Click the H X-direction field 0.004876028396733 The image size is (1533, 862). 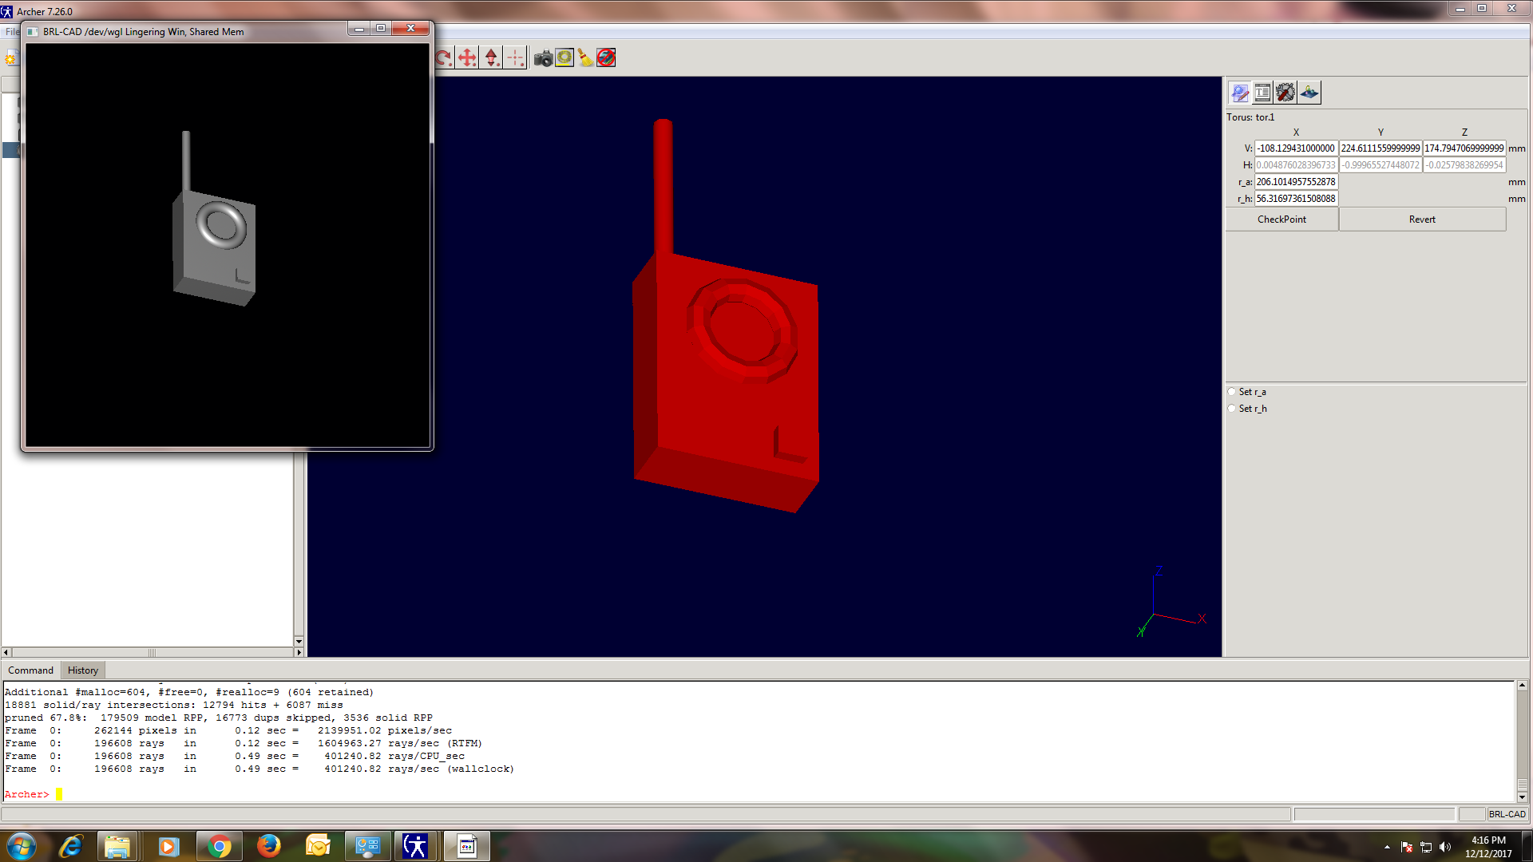pyautogui.click(x=1296, y=165)
